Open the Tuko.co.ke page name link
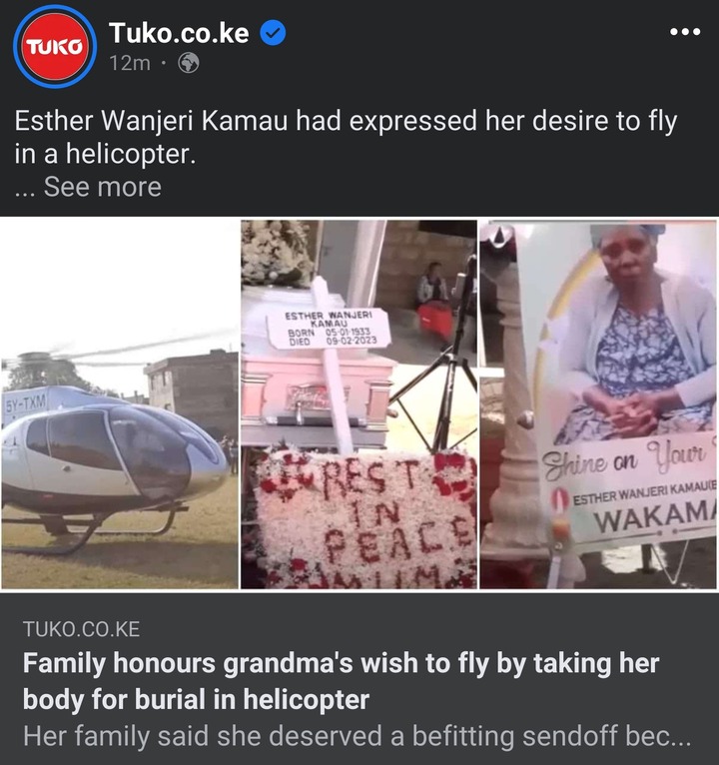The width and height of the screenshot is (719, 765). pos(179,33)
